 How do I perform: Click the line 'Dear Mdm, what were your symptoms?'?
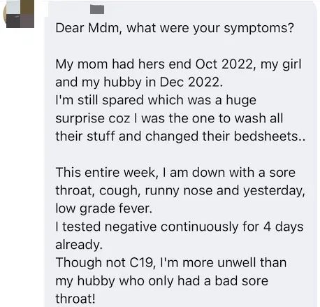(175, 28)
